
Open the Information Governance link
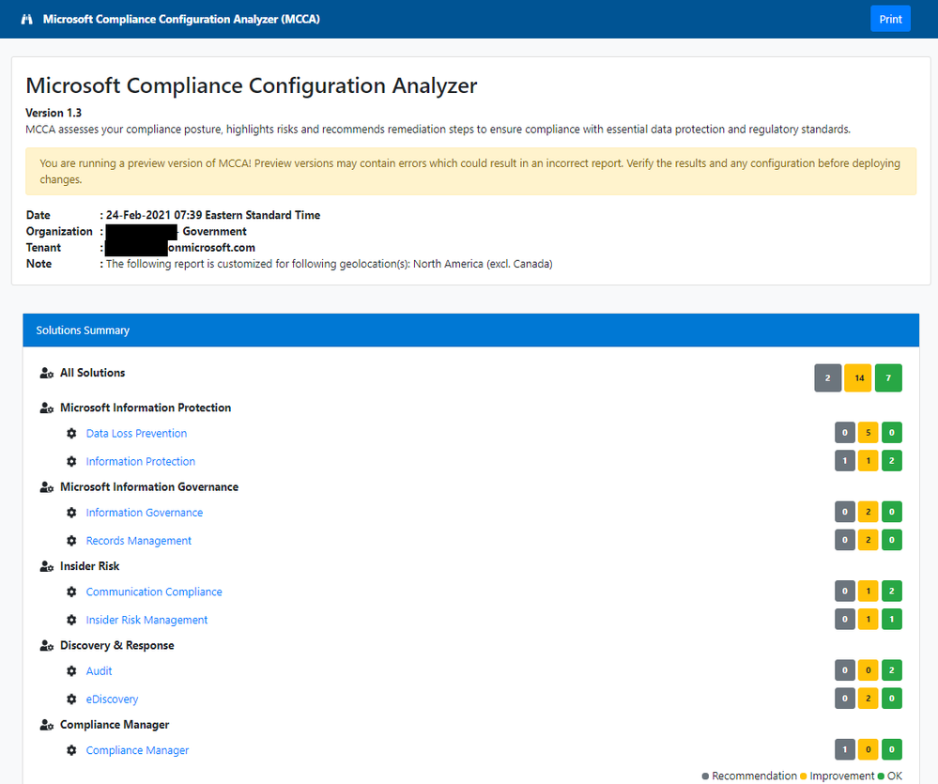145,513
